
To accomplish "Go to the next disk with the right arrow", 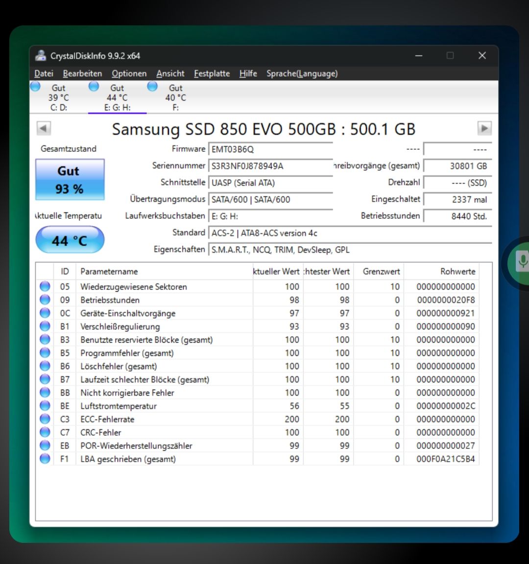I will click(x=484, y=128).
